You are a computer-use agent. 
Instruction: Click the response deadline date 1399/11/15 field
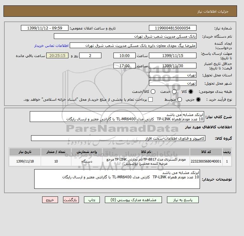click(x=173, y=55)
